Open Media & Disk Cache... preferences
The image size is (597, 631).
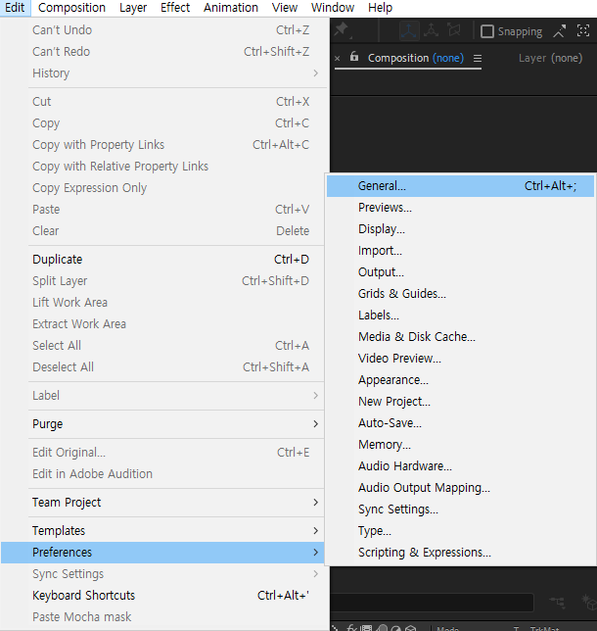tap(460, 337)
